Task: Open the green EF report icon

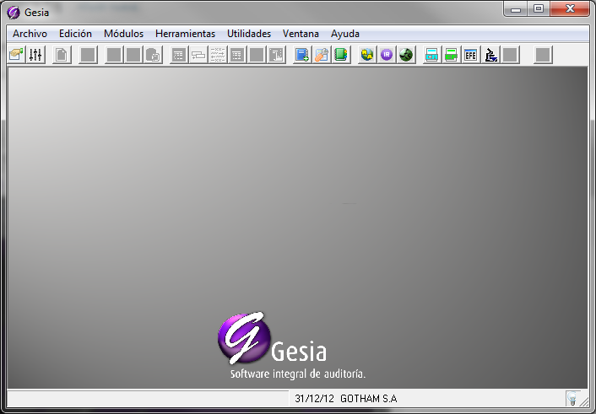Action: 451,55
